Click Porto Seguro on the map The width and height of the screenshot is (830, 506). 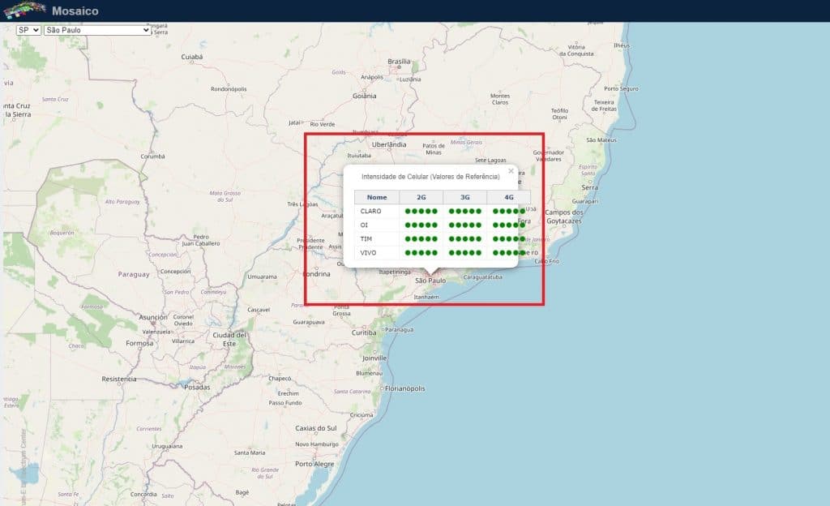pyautogui.click(x=622, y=89)
